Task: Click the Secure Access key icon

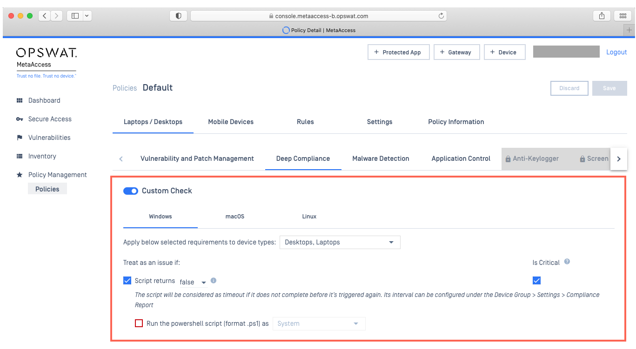Action: pyautogui.click(x=20, y=119)
